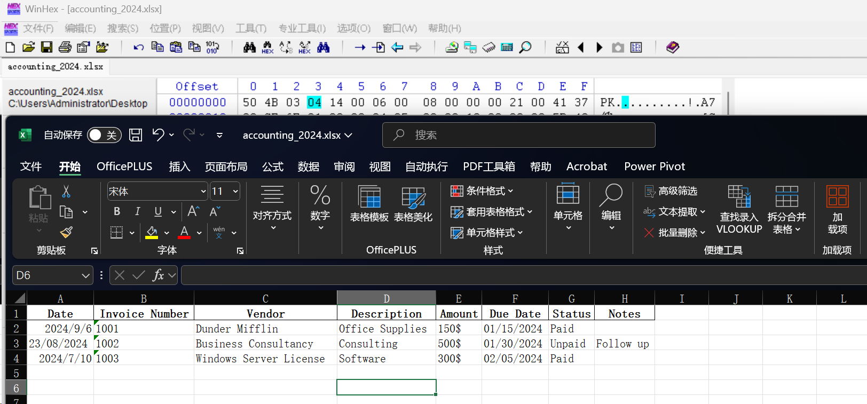Open the Excel 文件 (File) tab
This screenshot has height=404, width=867.
31,167
